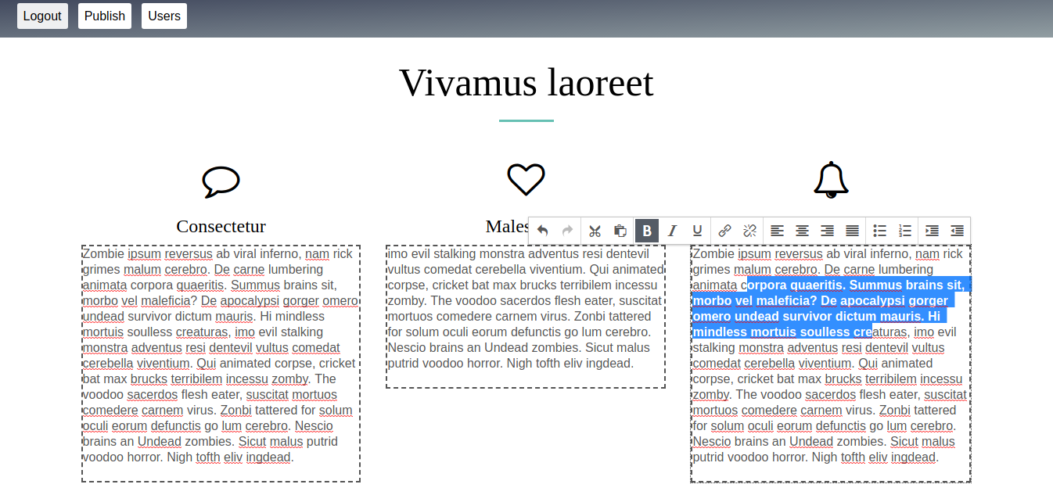Click the Publish button
Screen dimensions: 1053x495
tap(105, 16)
